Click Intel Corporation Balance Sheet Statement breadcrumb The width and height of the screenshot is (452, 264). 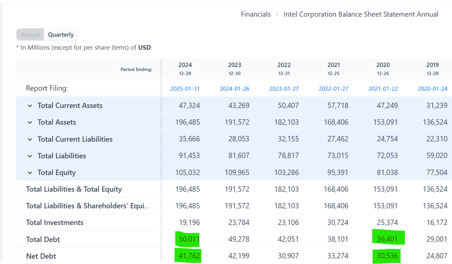point(361,14)
